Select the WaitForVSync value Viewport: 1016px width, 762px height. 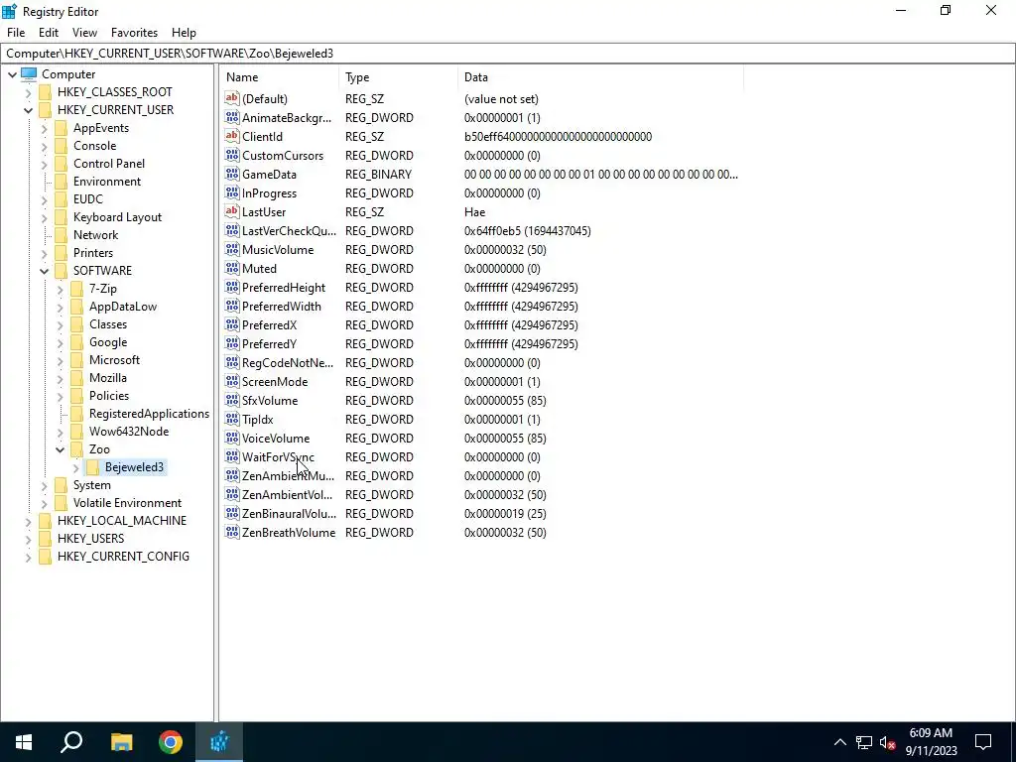(x=278, y=457)
